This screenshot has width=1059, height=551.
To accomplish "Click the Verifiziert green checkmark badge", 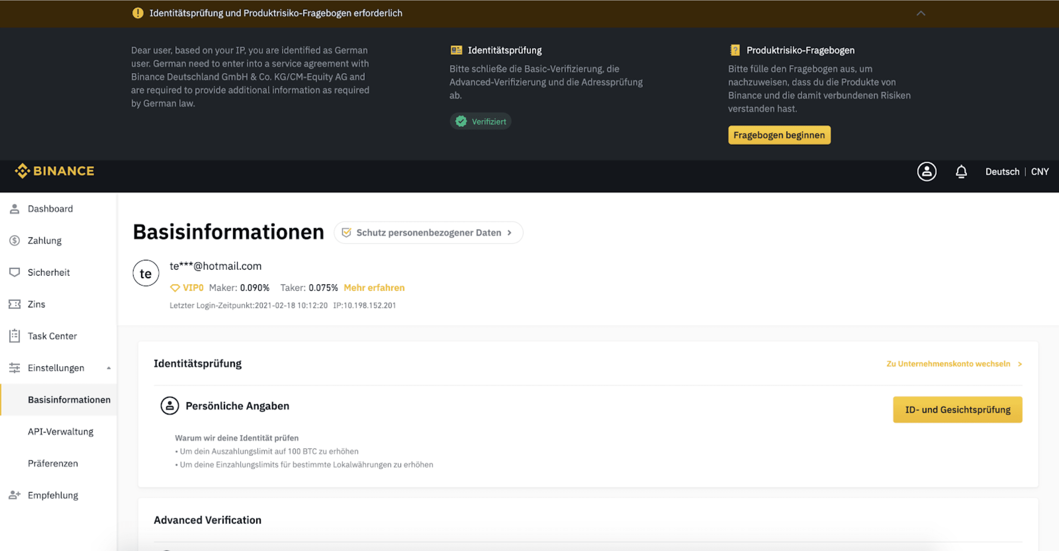I will tap(480, 121).
